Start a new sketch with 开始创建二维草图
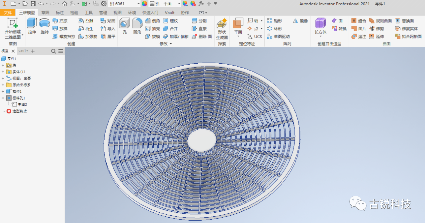The width and height of the screenshot is (425, 223). point(13,28)
